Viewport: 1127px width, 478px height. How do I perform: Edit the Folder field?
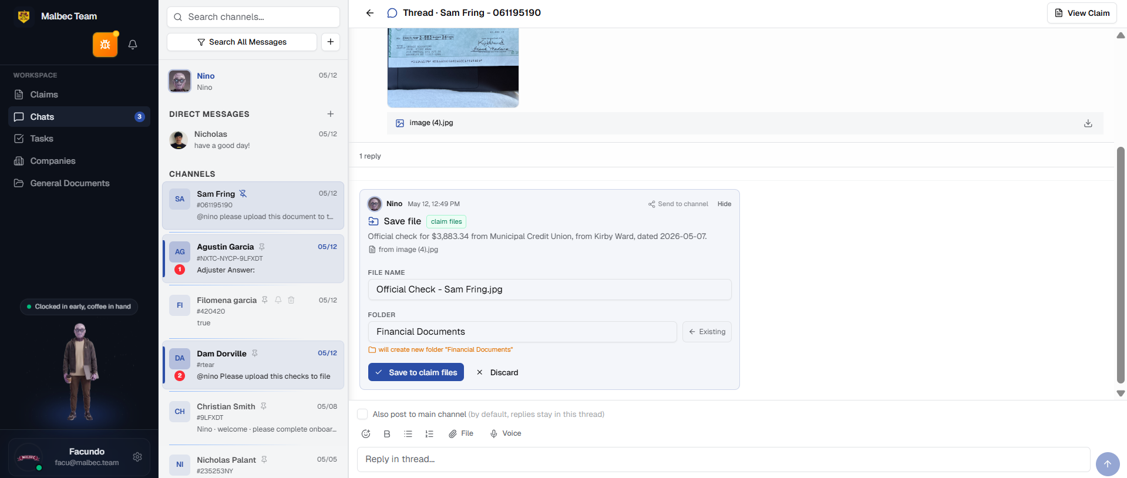click(x=523, y=332)
